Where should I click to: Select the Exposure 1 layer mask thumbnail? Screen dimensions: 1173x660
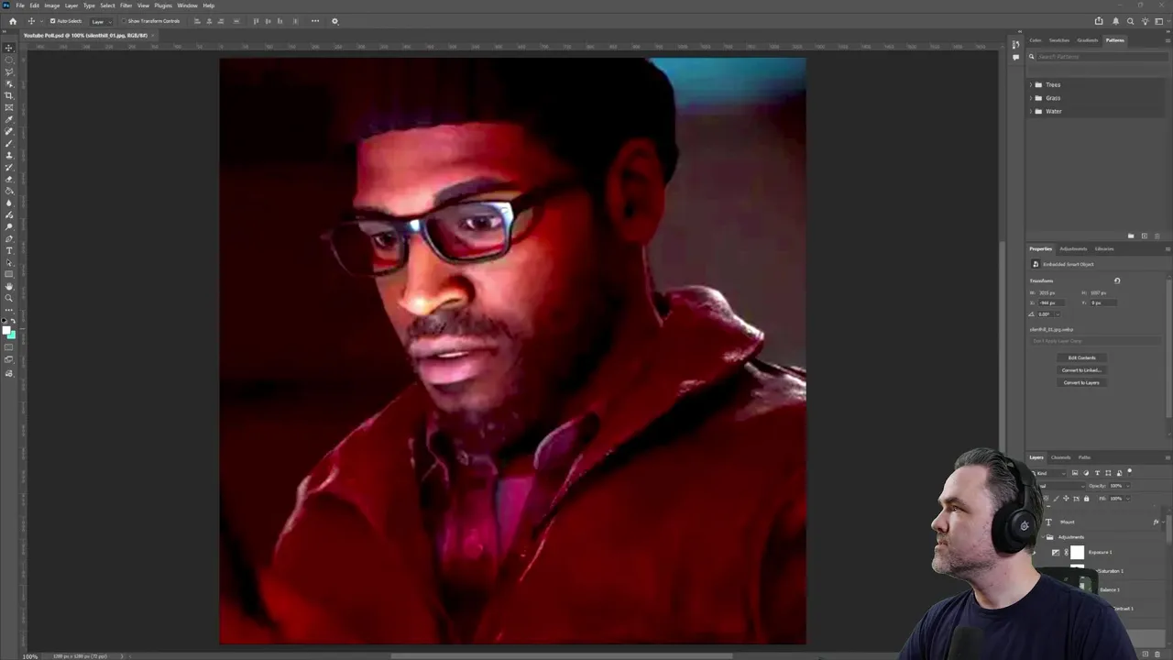click(x=1078, y=553)
